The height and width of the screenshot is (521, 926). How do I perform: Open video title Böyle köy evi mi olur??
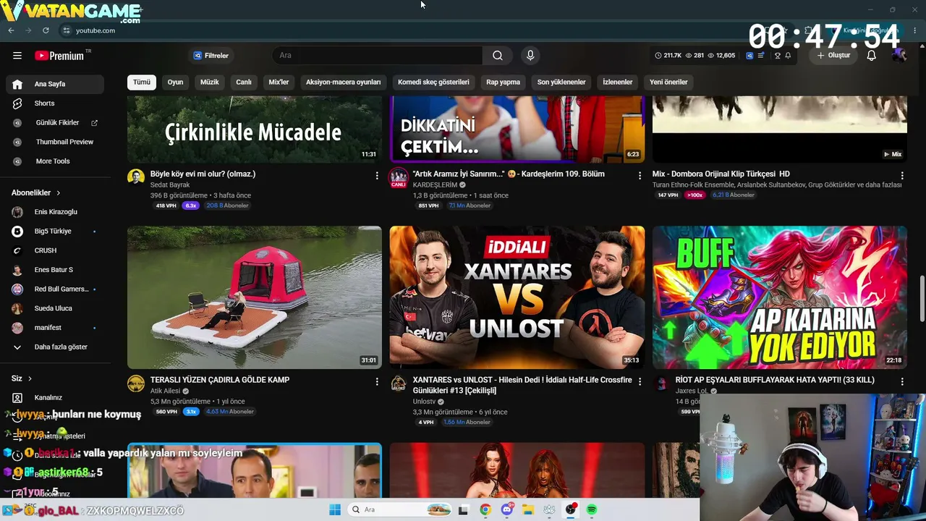pos(203,174)
